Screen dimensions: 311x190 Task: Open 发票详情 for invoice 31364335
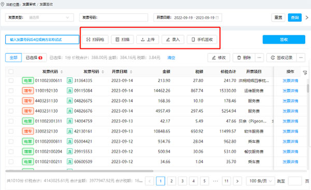[x=290, y=80]
